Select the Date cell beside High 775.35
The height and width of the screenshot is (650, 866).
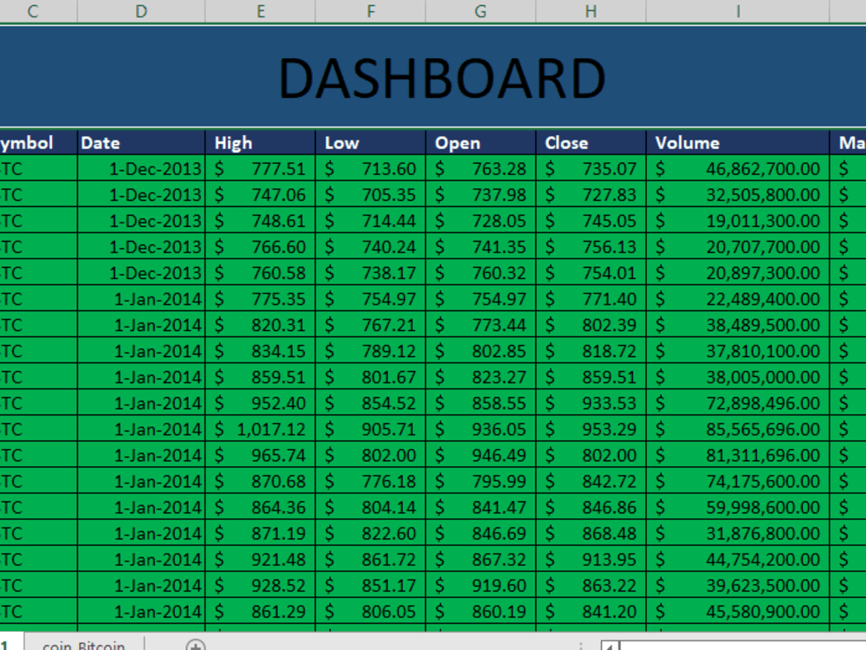coord(141,299)
